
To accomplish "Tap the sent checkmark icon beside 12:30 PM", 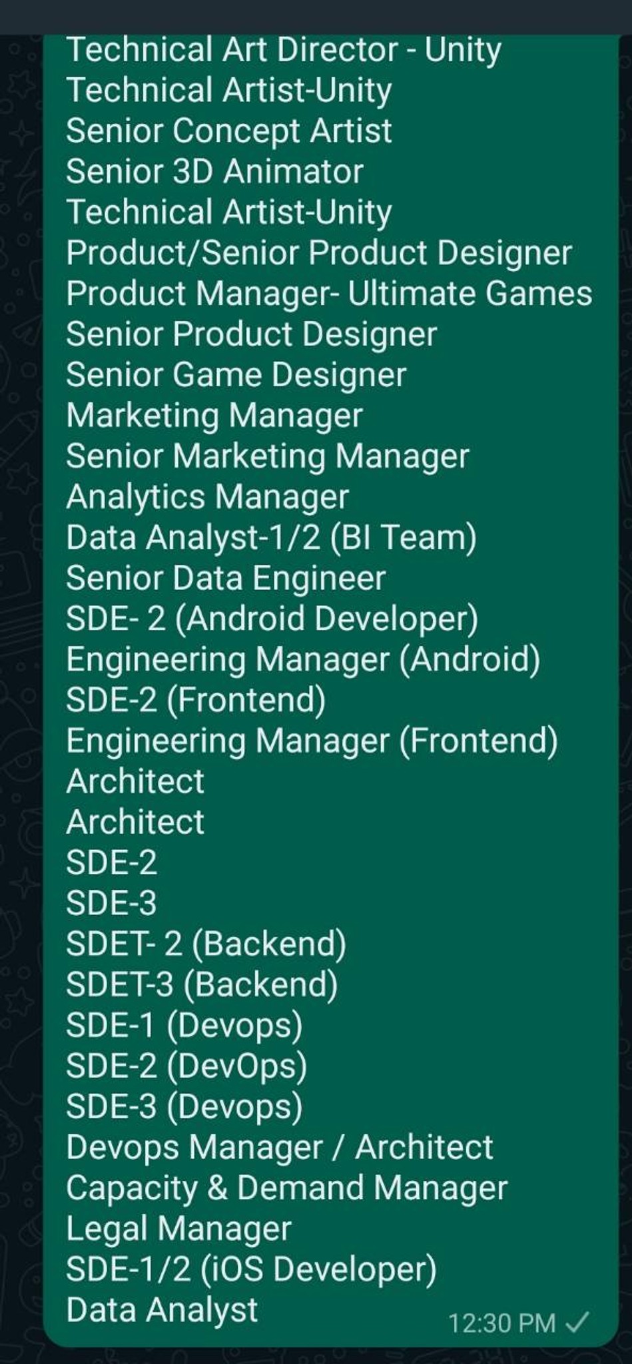I will click(577, 1321).
